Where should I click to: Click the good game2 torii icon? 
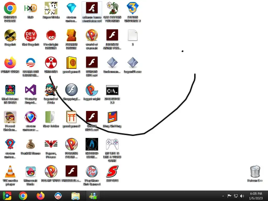(x=71, y=117)
